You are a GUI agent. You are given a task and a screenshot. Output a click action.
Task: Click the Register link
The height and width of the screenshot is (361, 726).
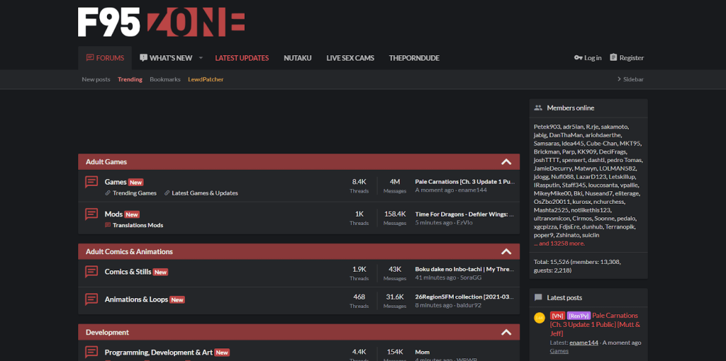pyautogui.click(x=627, y=58)
